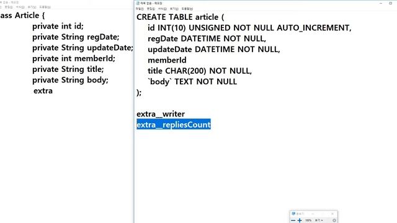Open 보기 menu in left Notepad window
The width and height of the screenshot is (397, 223).
coord(32,7)
